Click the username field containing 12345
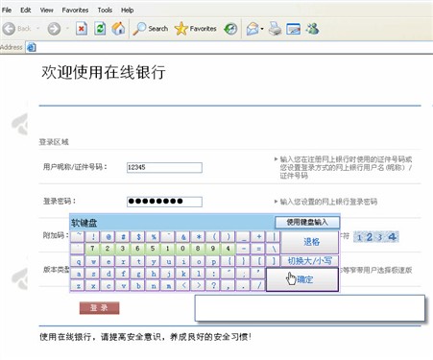The width and height of the screenshot is (433, 360). coord(164,167)
